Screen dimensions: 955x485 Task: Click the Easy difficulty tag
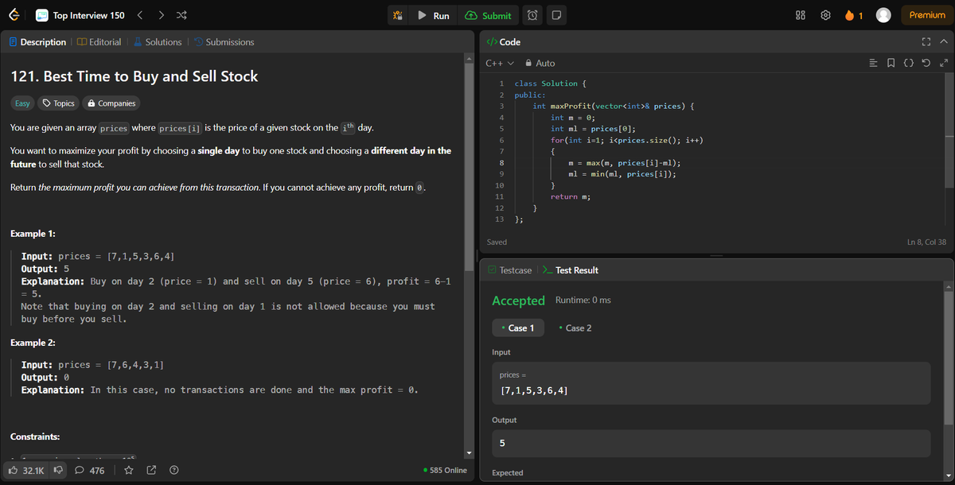tap(22, 103)
